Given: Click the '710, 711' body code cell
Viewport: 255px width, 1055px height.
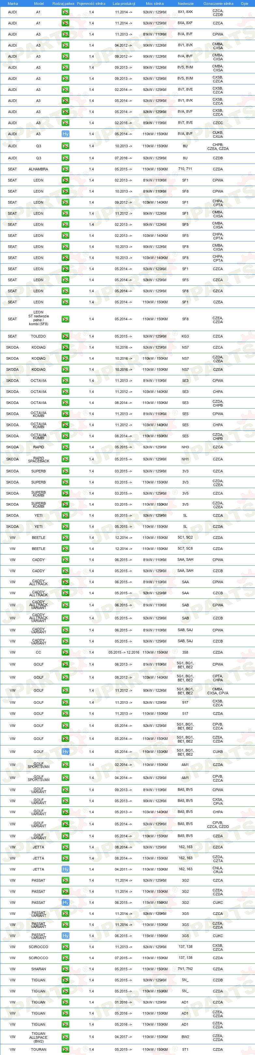Looking at the screenshot, I should click(185, 169).
